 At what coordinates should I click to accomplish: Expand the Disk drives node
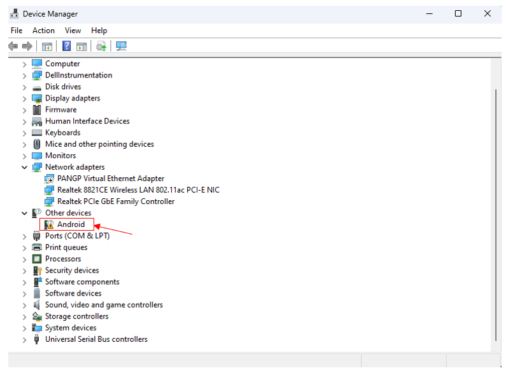pyautogui.click(x=24, y=87)
